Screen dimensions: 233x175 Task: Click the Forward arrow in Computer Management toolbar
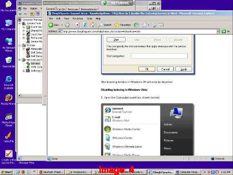(x=25, y=14)
